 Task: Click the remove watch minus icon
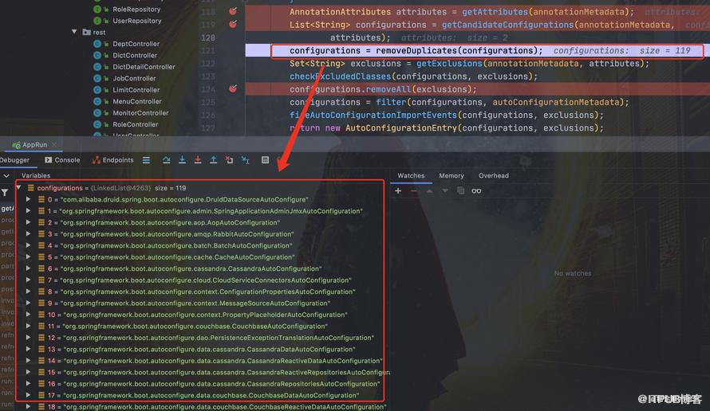click(x=413, y=191)
